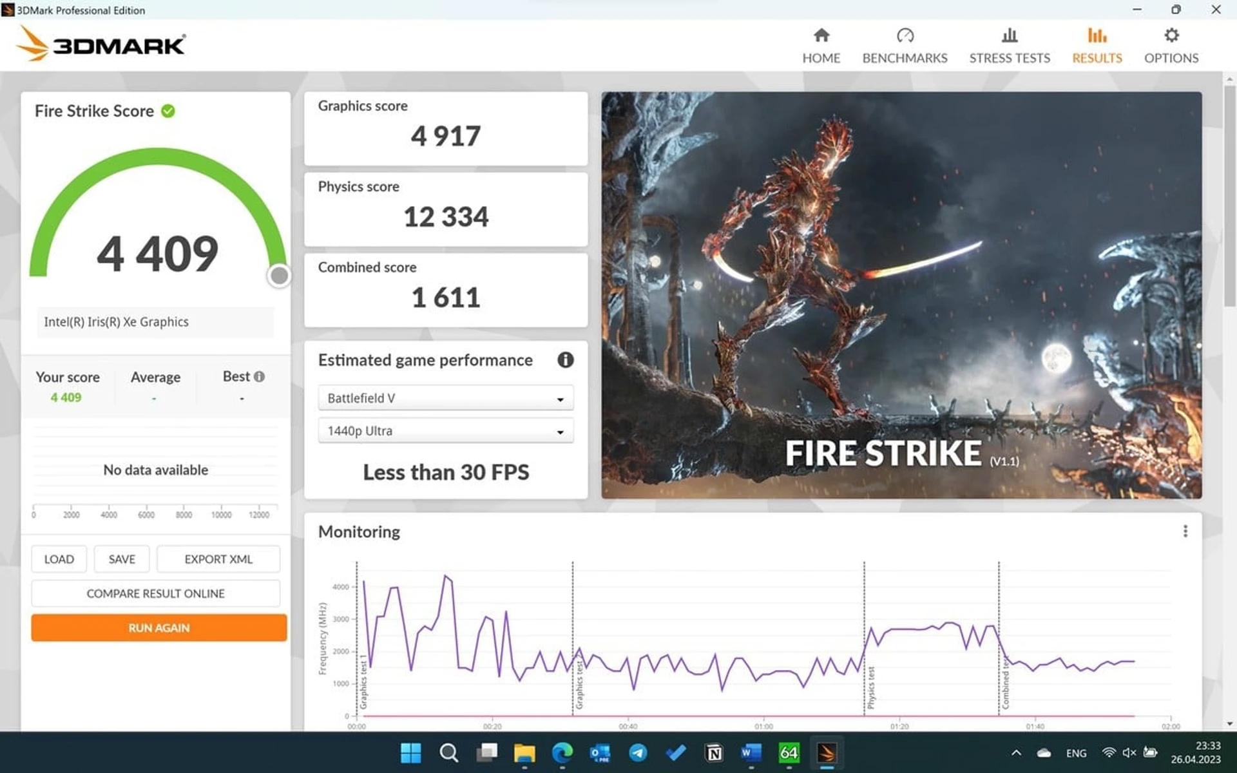Viewport: 1237px width, 773px height.
Task: Launch Microsoft Edge from the taskbar
Action: [x=562, y=752]
